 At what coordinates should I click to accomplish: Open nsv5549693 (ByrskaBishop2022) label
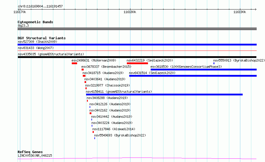(x=120, y=135)
